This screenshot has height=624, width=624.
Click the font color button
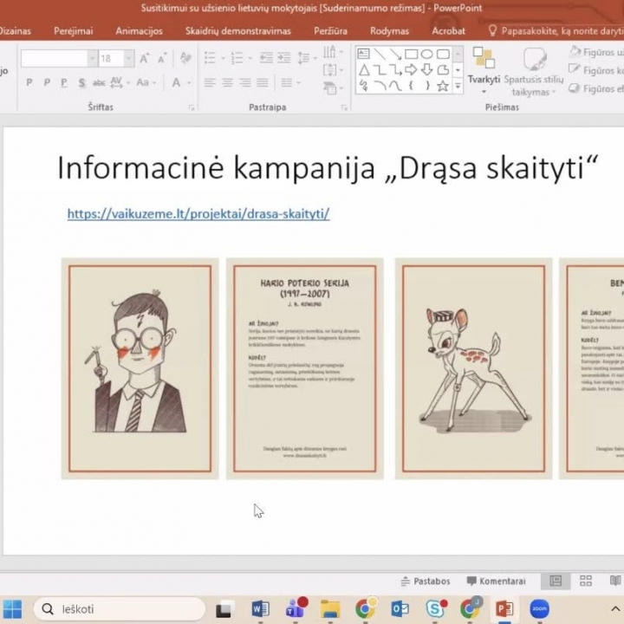tap(177, 83)
